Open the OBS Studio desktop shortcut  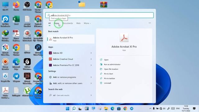coord(27,6)
